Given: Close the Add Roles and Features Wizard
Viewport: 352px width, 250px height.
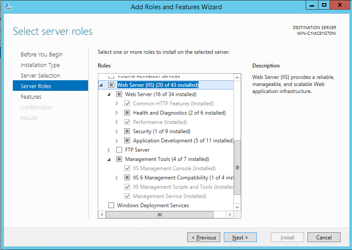Looking at the screenshot, I should point(340,5).
